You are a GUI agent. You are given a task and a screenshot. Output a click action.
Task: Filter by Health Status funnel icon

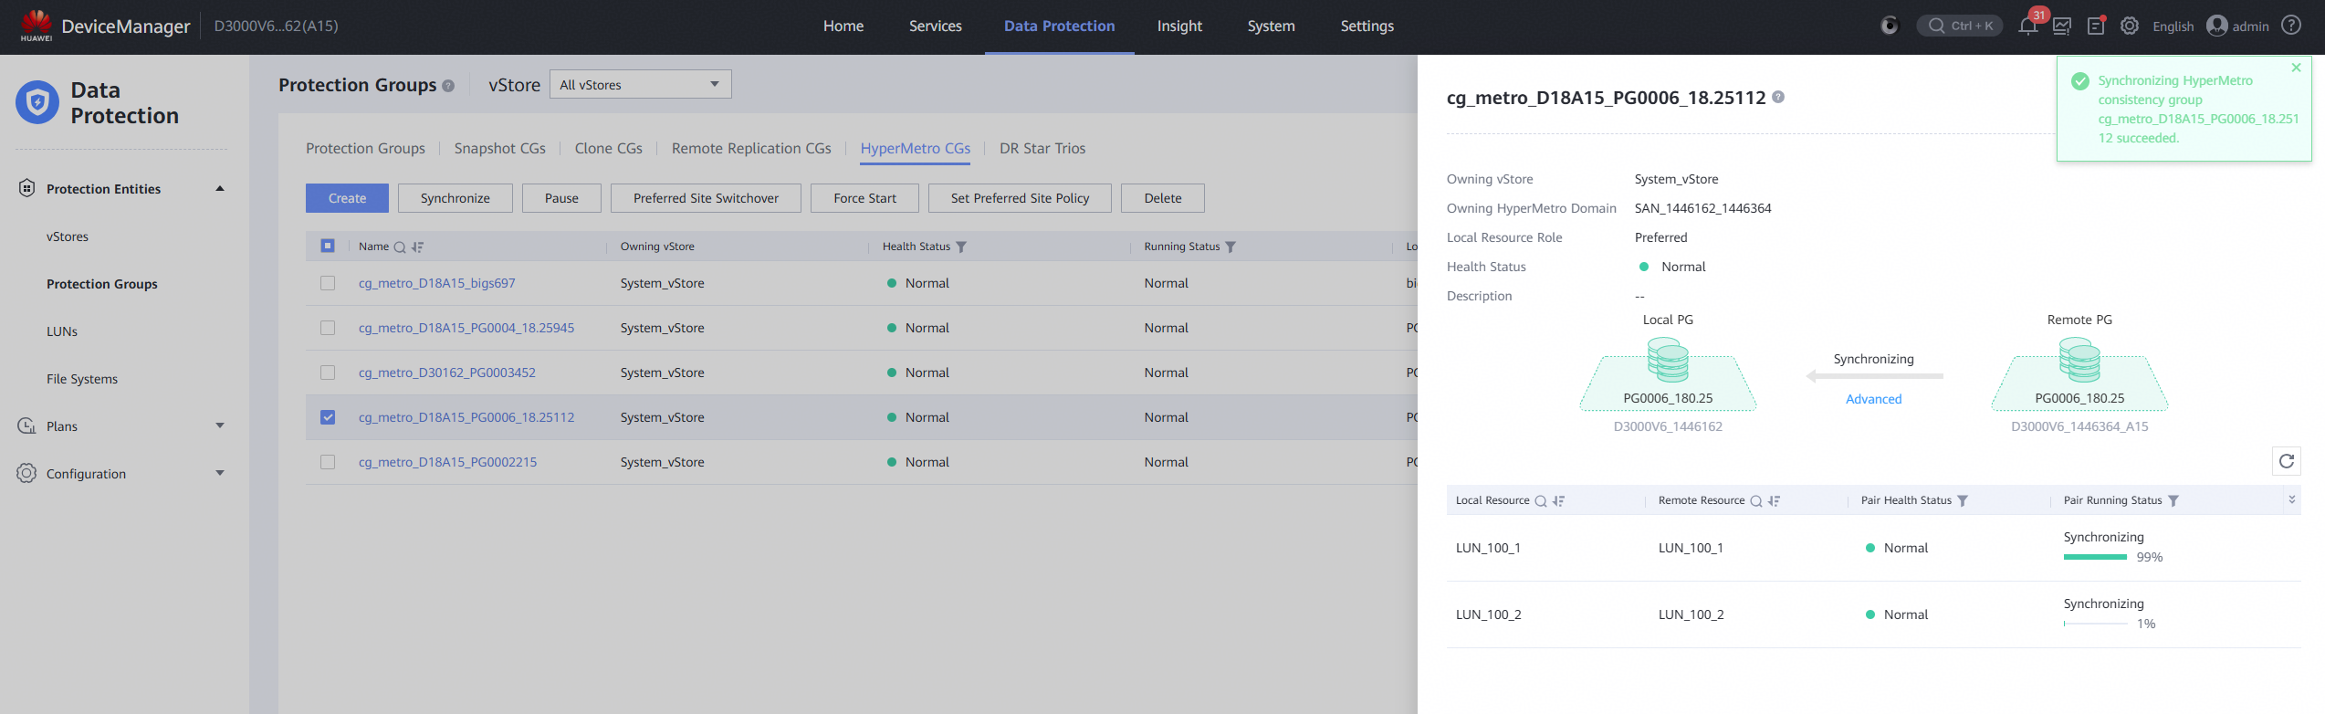pos(960,247)
